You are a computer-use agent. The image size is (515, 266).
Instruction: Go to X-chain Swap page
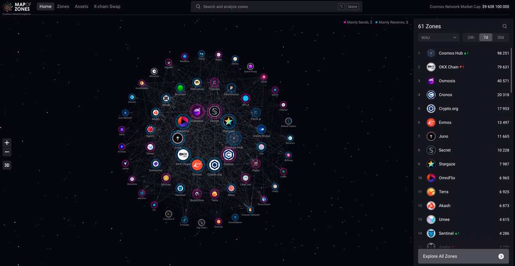pos(107,6)
